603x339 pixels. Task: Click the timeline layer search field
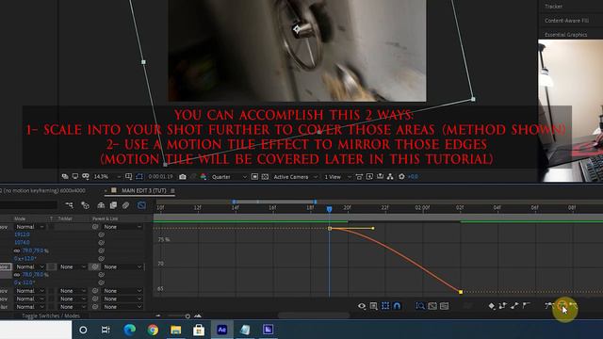[28, 205]
